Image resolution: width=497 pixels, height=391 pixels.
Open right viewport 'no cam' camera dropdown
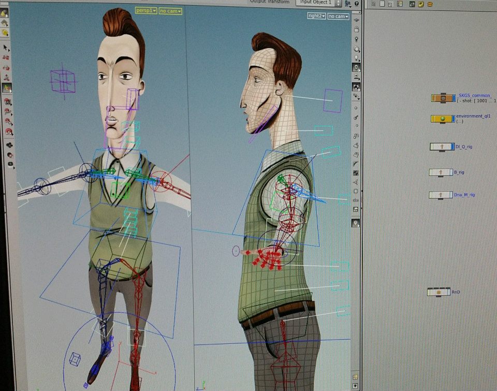[x=339, y=16]
